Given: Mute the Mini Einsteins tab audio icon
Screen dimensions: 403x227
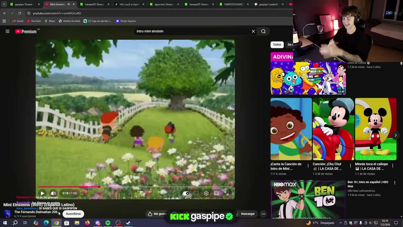Looking at the screenshot, I should click(x=68, y=4).
